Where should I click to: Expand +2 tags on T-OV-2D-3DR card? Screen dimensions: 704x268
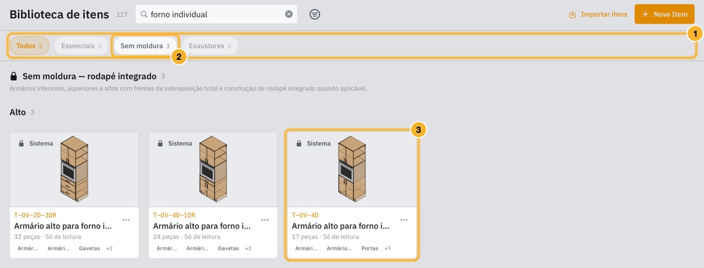109,248
